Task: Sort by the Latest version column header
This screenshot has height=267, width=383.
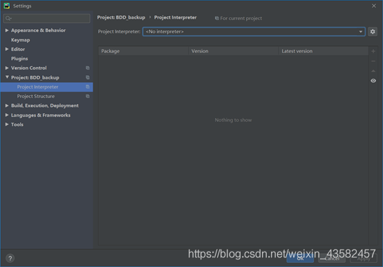Action: 324,51
